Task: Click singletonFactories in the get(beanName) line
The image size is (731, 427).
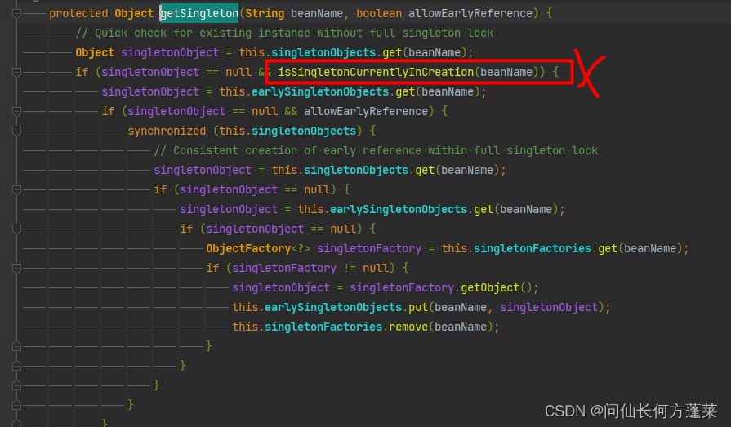Action: 533,248
